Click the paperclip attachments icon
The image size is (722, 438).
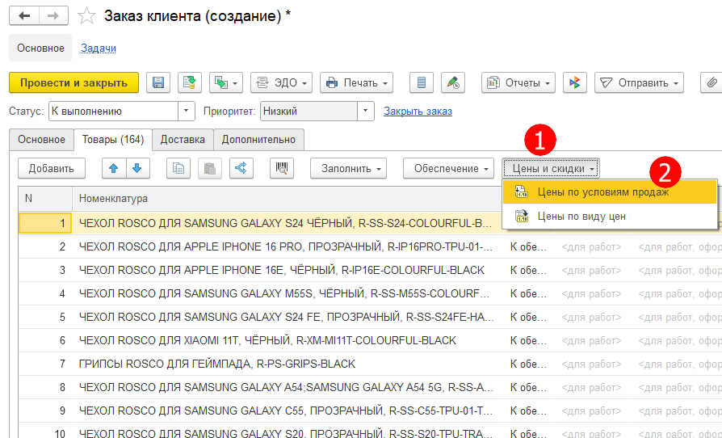pyautogui.click(x=711, y=82)
